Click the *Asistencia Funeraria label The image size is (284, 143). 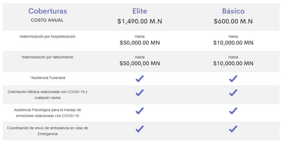47,78
